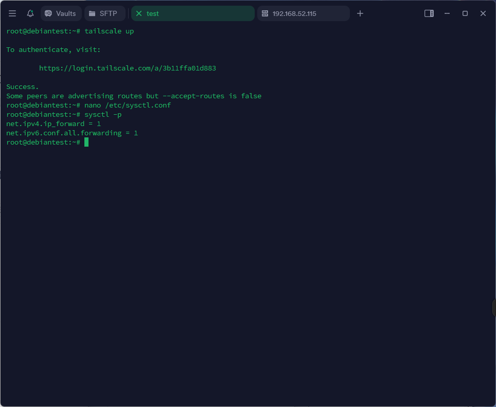Open the notifications bell
The image size is (496, 407).
point(30,13)
